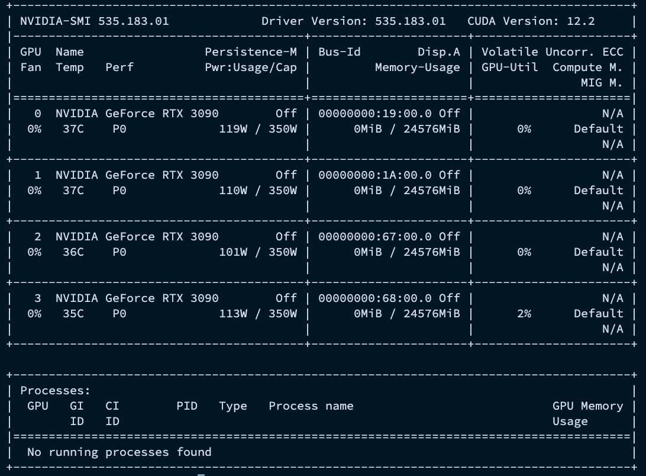
Task: Click bus ID 00000000:19:00.0
Action: click(375, 114)
